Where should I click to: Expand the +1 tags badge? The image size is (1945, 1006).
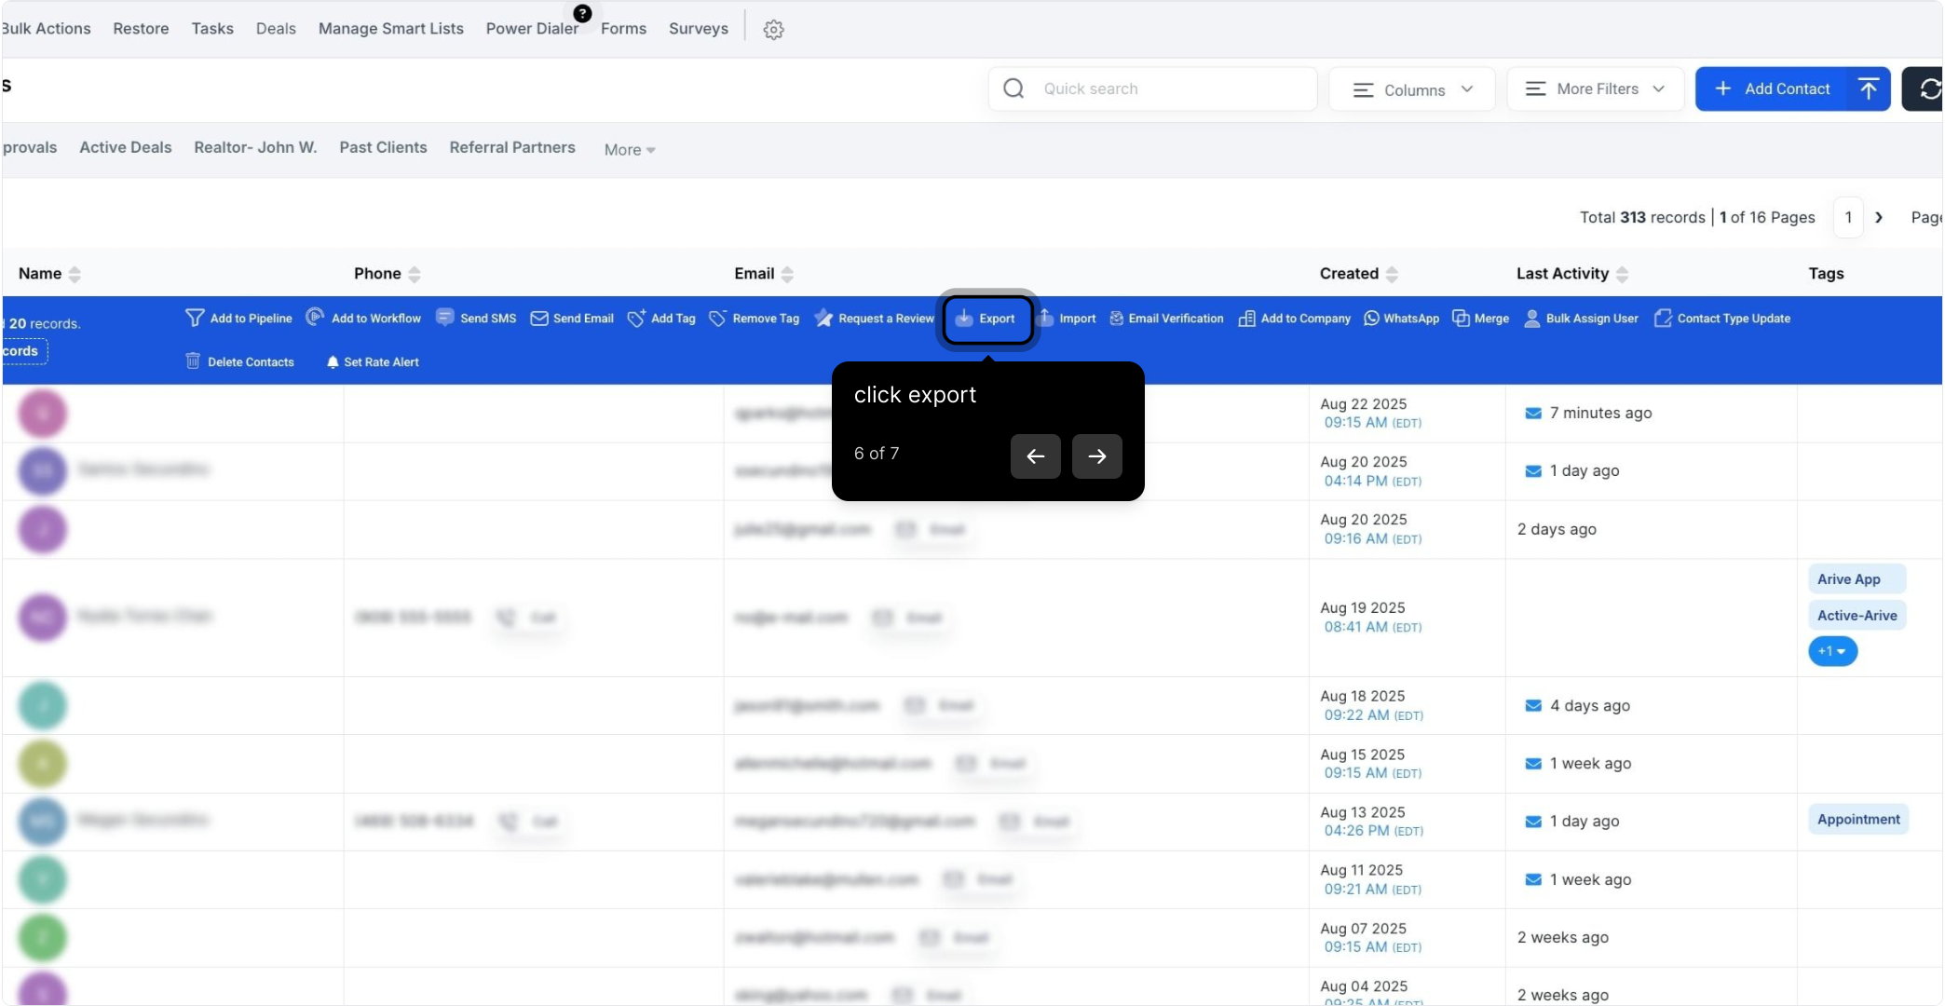[1832, 651]
